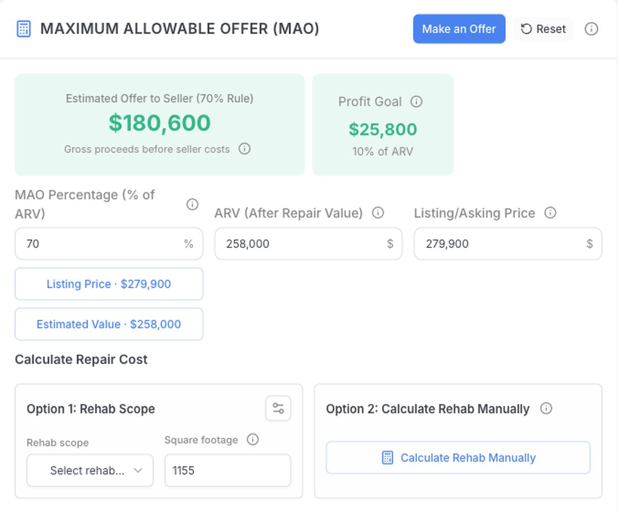The width and height of the screenshot is (618, 512).
Task: Click the 'Calculate Repair Cost' heading
Action: tap(81, 360)
